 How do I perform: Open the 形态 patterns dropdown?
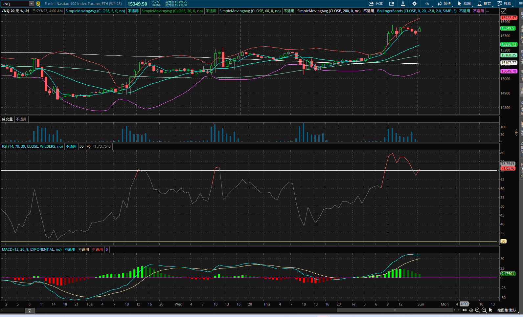coord(505,4)
